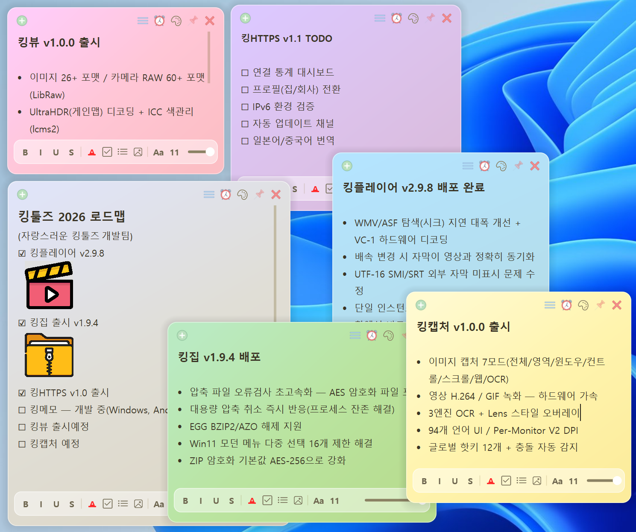This screenshot has width=636, height=532.
Task: Change font size 11 in 킹뷰 note
Action: coord(174,152)
